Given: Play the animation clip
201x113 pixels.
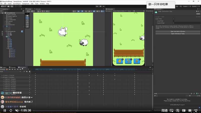Looking at the screenshot, I should point(15,69).
